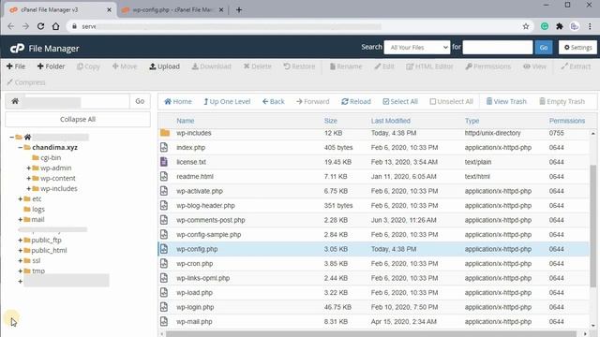600x337 pixels.
Task: Focus the search text field
Action: [x=498, y=48]
